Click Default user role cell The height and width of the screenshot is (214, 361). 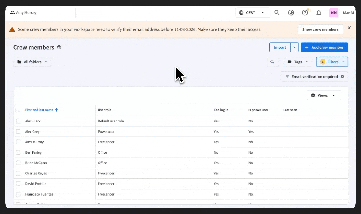pyautogui.click(x=111, y=121)
